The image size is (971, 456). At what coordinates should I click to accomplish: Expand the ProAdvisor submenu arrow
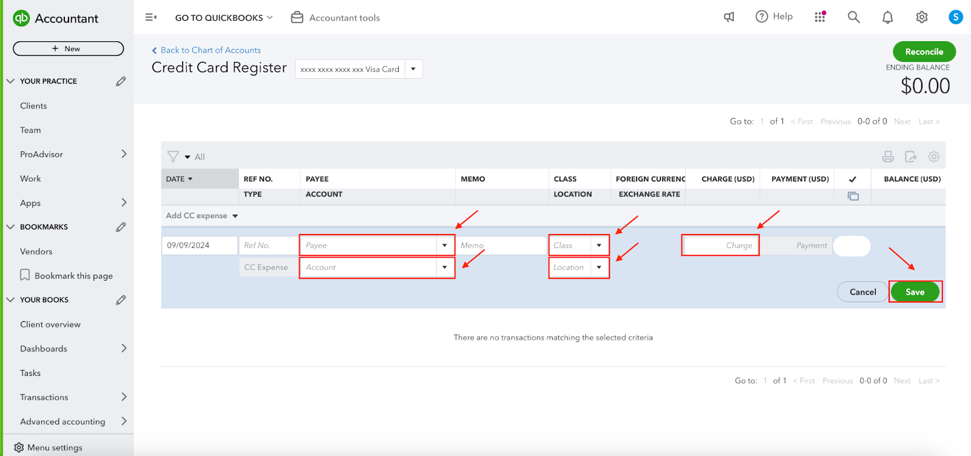(124, 154)
